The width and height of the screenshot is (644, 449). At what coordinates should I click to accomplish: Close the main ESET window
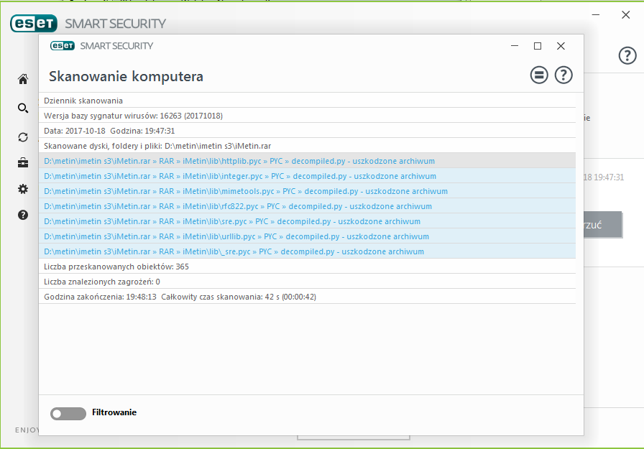tap(625, 15)
